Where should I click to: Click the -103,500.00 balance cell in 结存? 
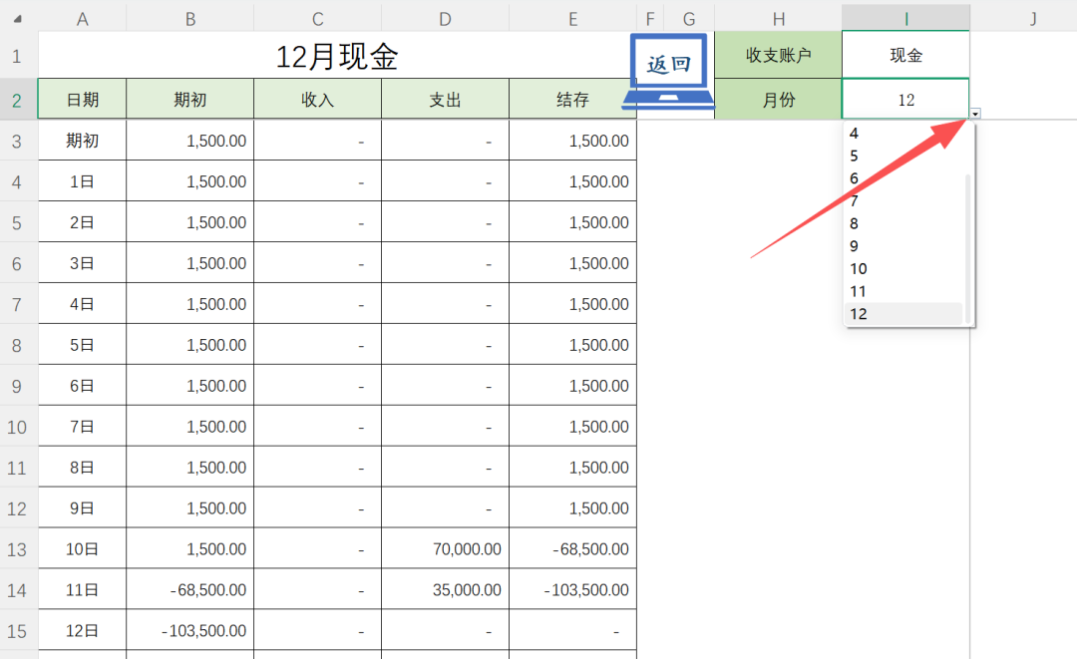click(572, 590)
